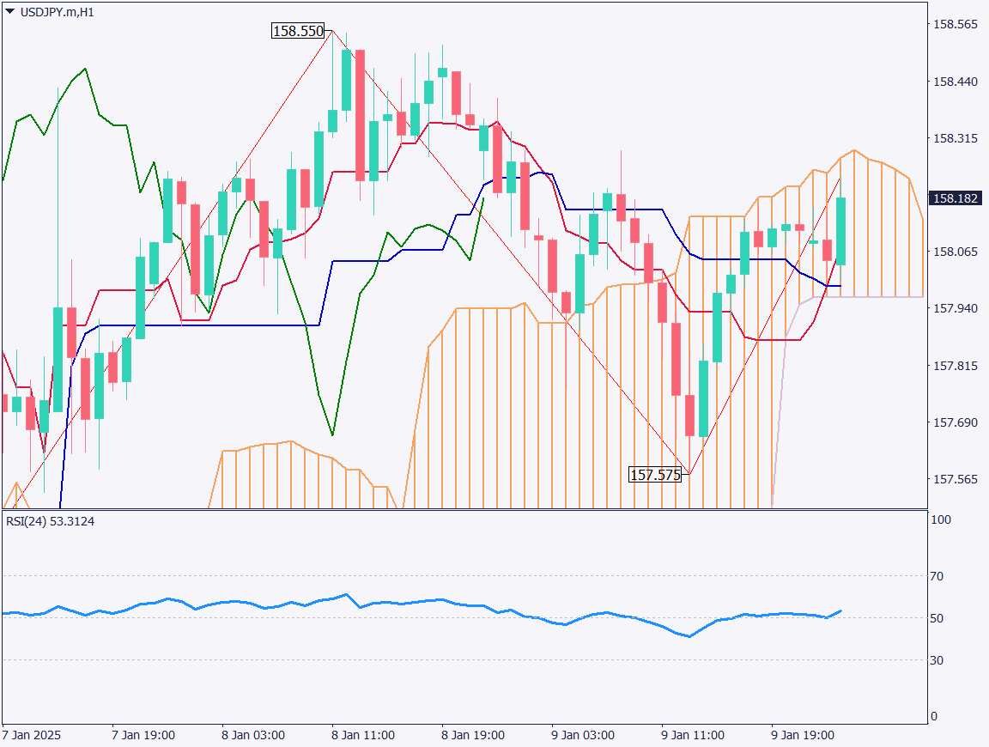Click the 157.940 price axis label
Image resolution: width=989 pixels, height=747 pixels.
pyautogui.click(x=955, y=307)
